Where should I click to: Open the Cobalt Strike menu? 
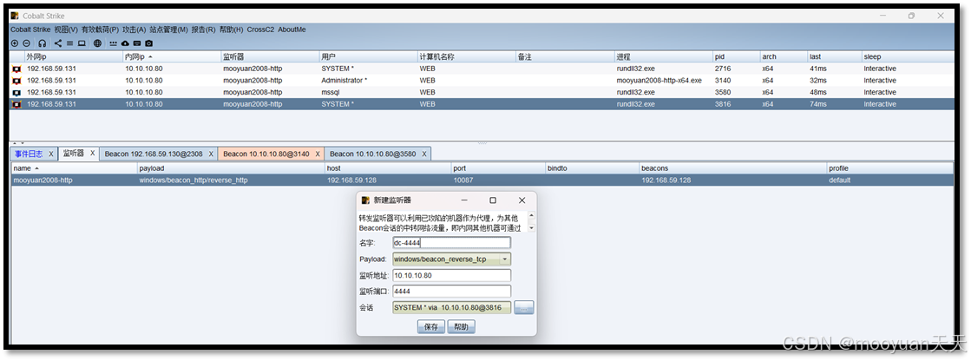(30, 30)
